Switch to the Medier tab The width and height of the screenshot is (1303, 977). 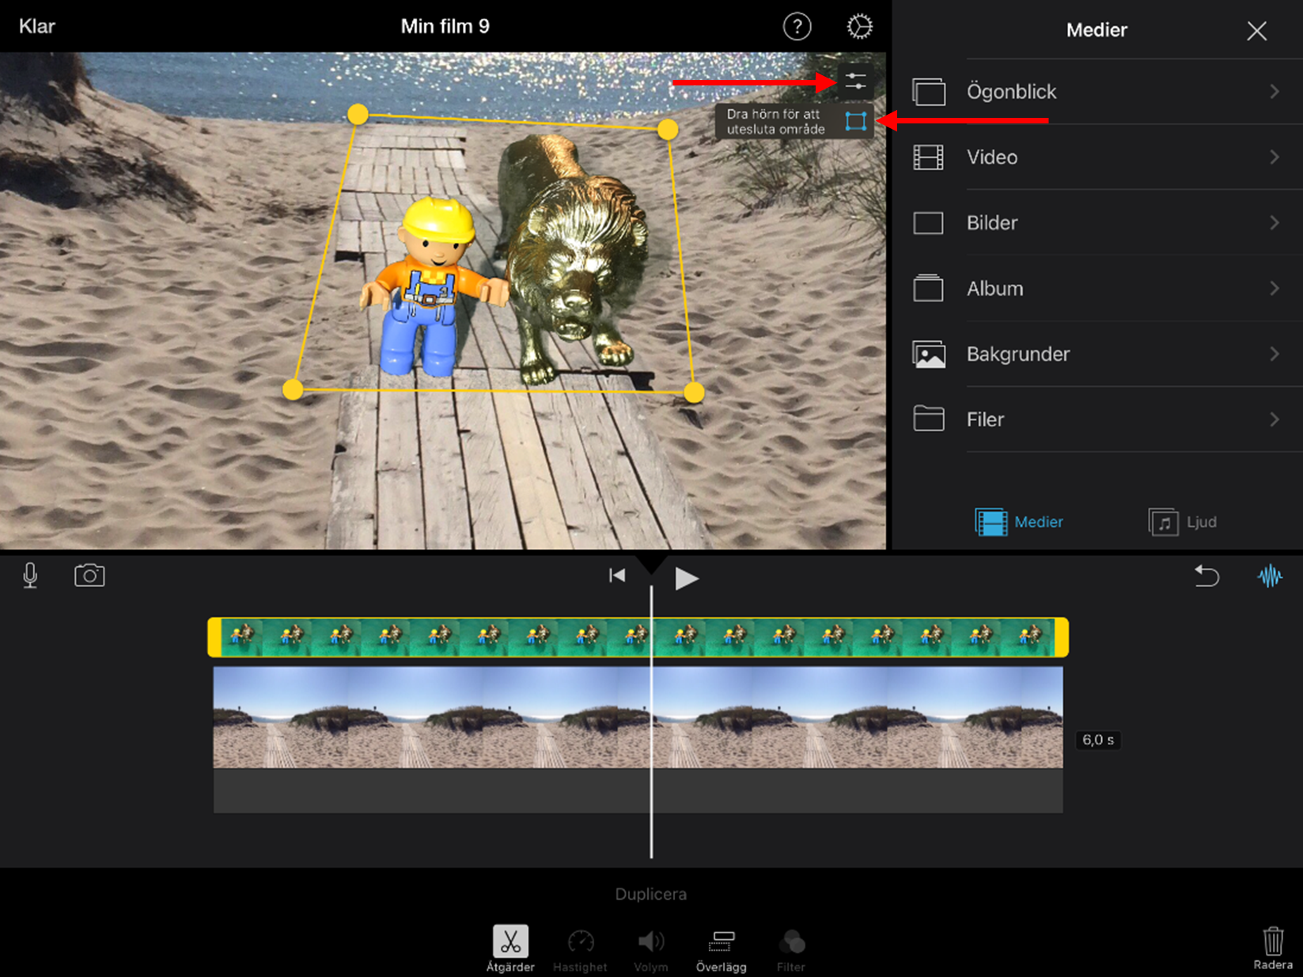1019,522
